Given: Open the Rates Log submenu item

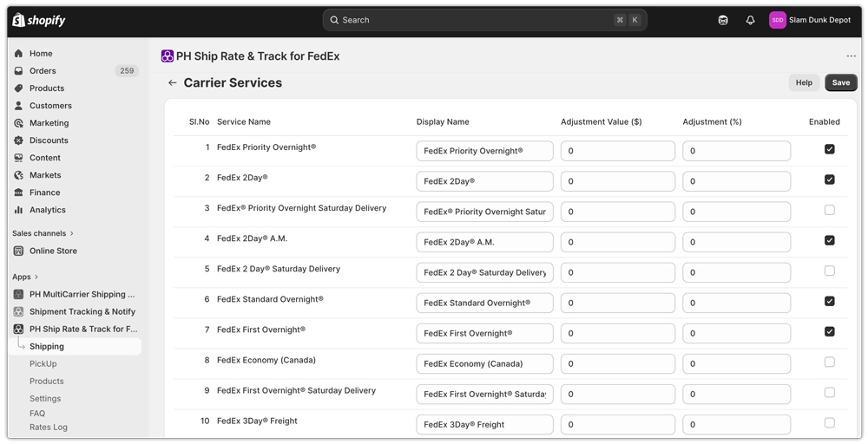Looking at the screenshot, I should tap(49, 427).
